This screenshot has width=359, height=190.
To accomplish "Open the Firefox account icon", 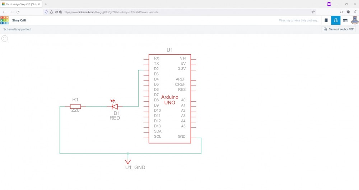I will coord(348,12).
